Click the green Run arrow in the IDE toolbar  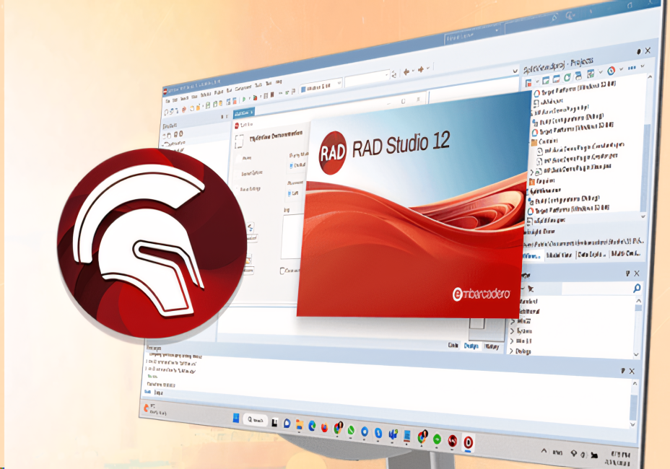[244, 100]
